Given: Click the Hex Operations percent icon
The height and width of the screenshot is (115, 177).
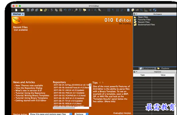Looking at the screenshot, I should click(141, 10).
